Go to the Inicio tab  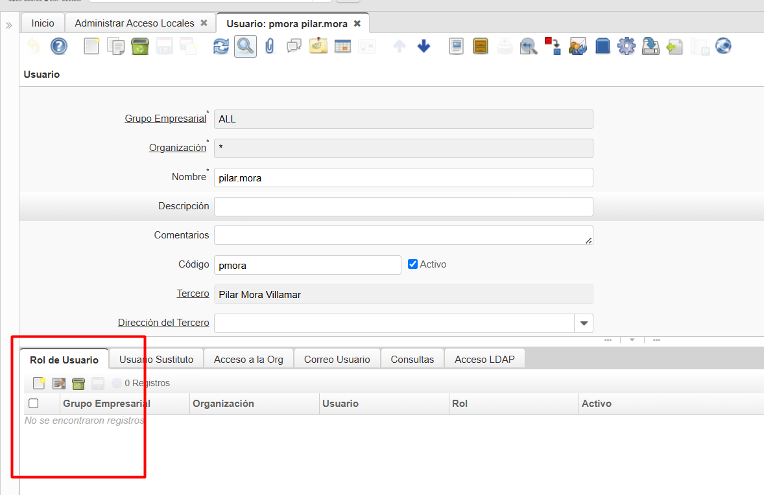(x=43, y=23)
